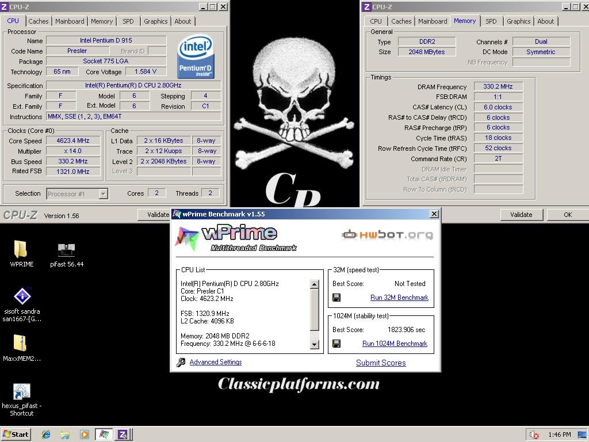Launch Internet Explorer from the quick launch
This screenshot has width=589, height=442.
46,435
